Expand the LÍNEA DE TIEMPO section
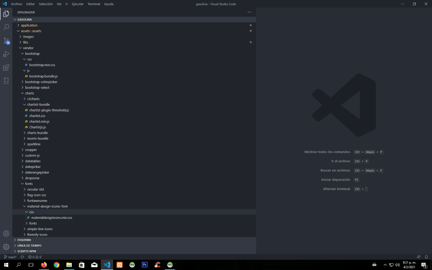Screen dimensions: 432x270 (134, 246)
